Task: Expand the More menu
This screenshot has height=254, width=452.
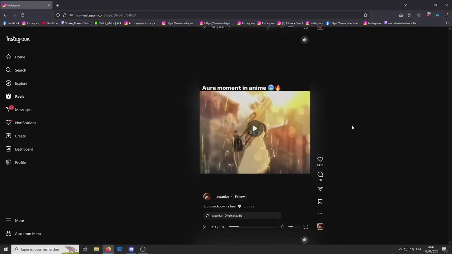Action: pos(15,220)
